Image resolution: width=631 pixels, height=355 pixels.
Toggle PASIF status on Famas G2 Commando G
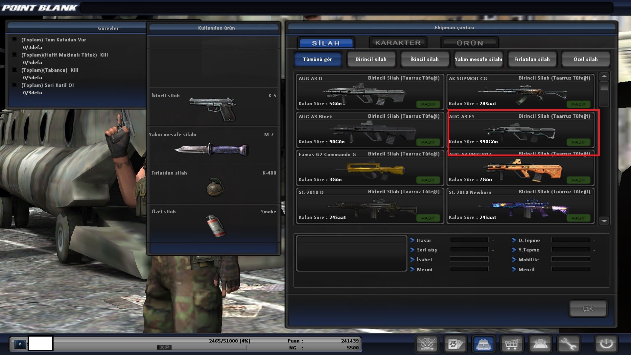point(428,180)
